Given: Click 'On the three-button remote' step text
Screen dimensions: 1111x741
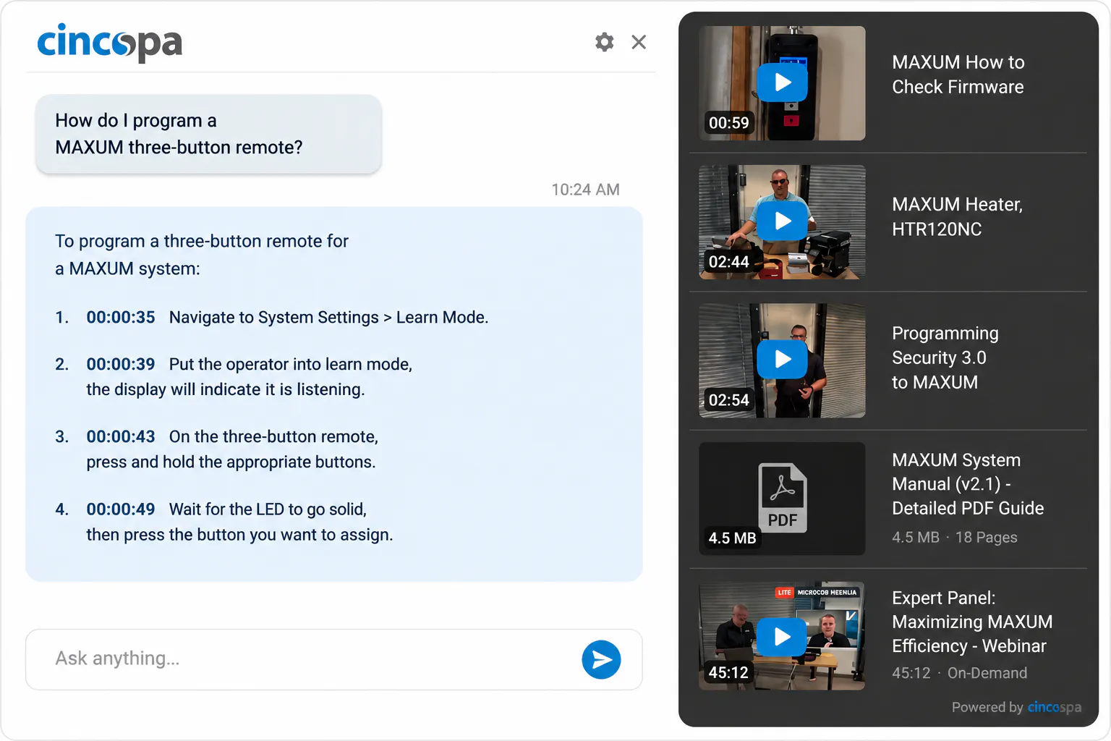Looking at the screenshot, I should [x=273, y=436].
